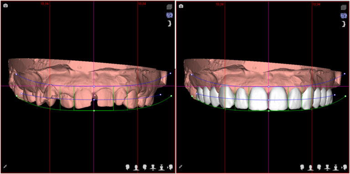Click left endpoint of upper blue curve, left panel
The image size is (350, 174).
point(16,74)
